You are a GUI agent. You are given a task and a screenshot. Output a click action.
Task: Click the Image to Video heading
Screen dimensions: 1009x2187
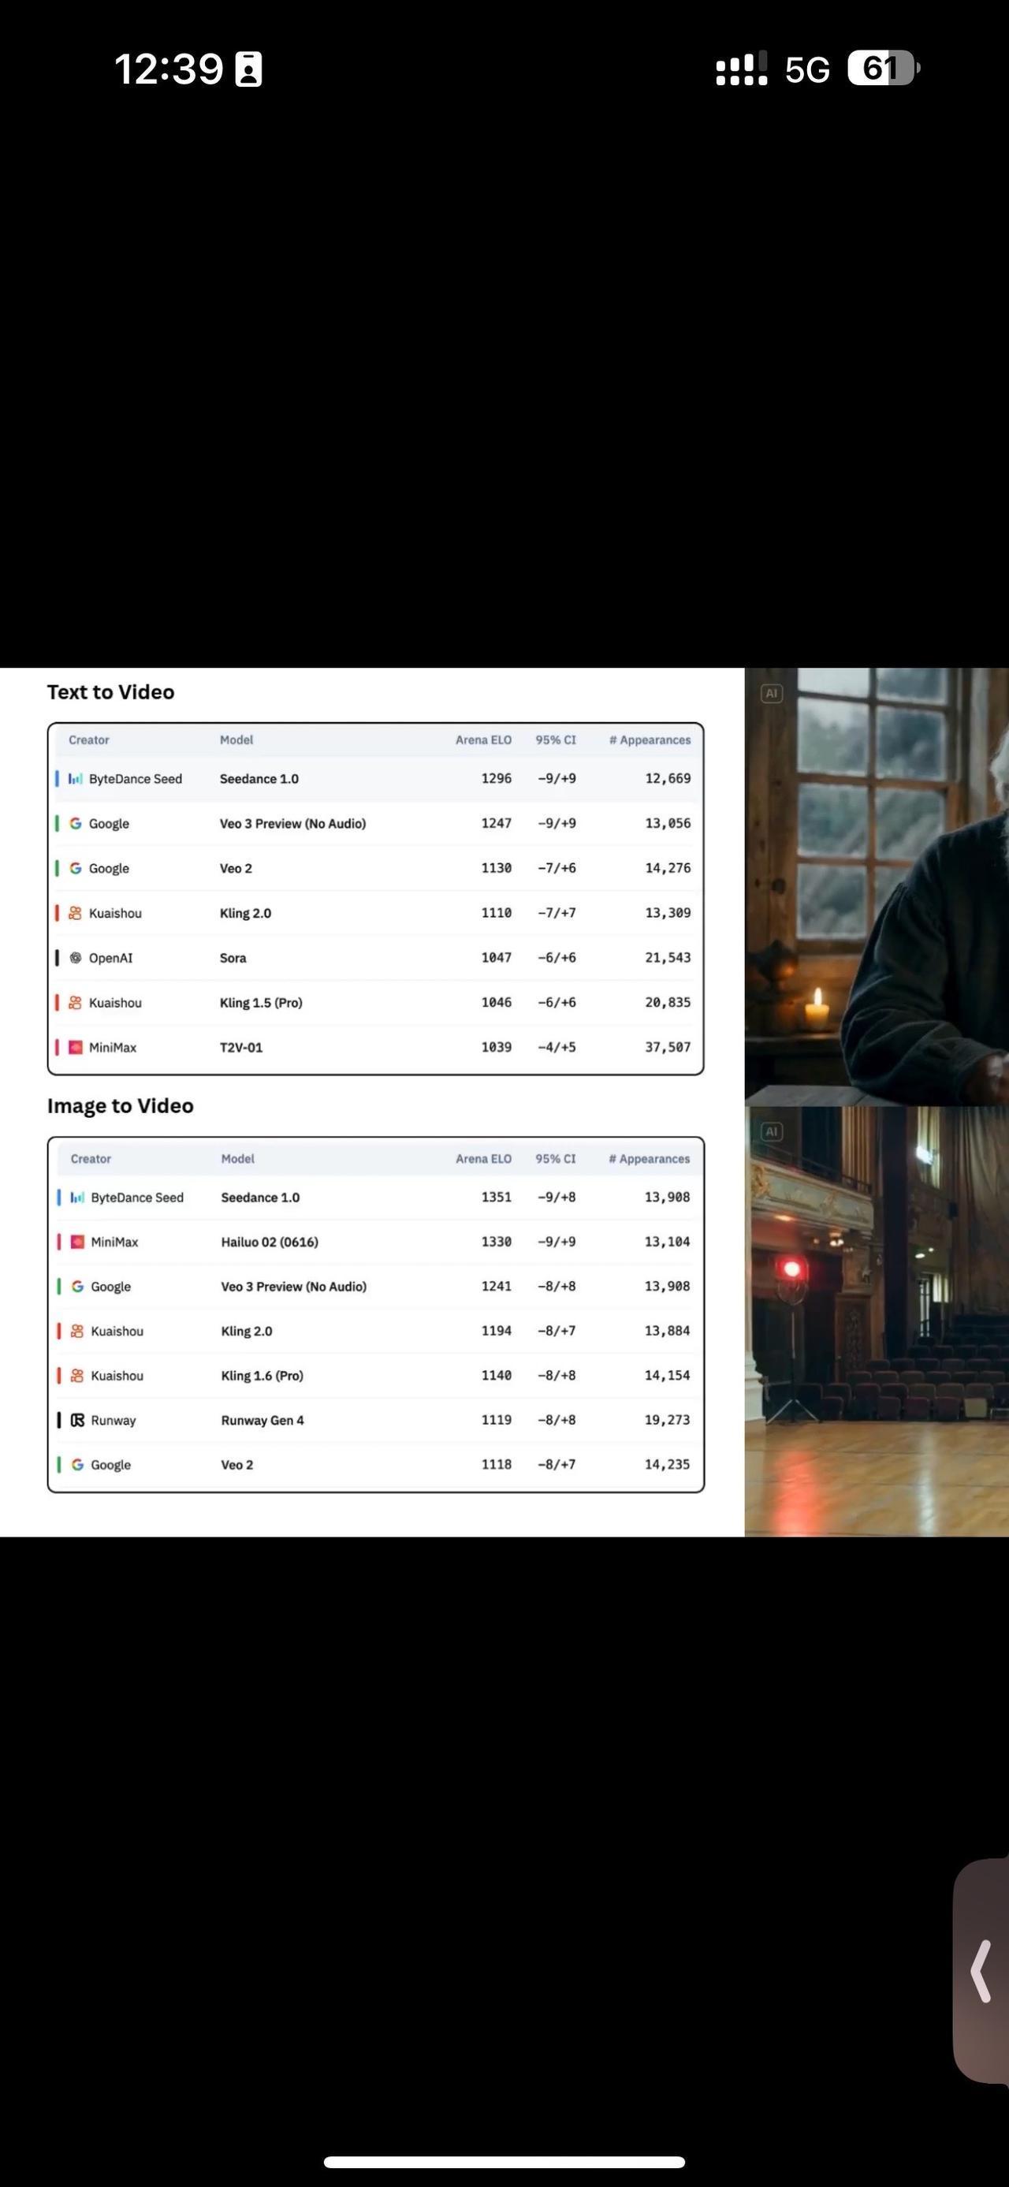121,1105
